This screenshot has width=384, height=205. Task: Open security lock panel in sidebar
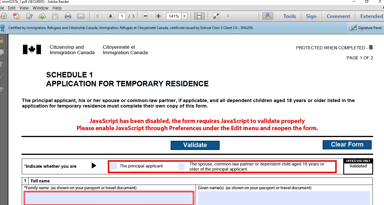(x=2, y=40)
